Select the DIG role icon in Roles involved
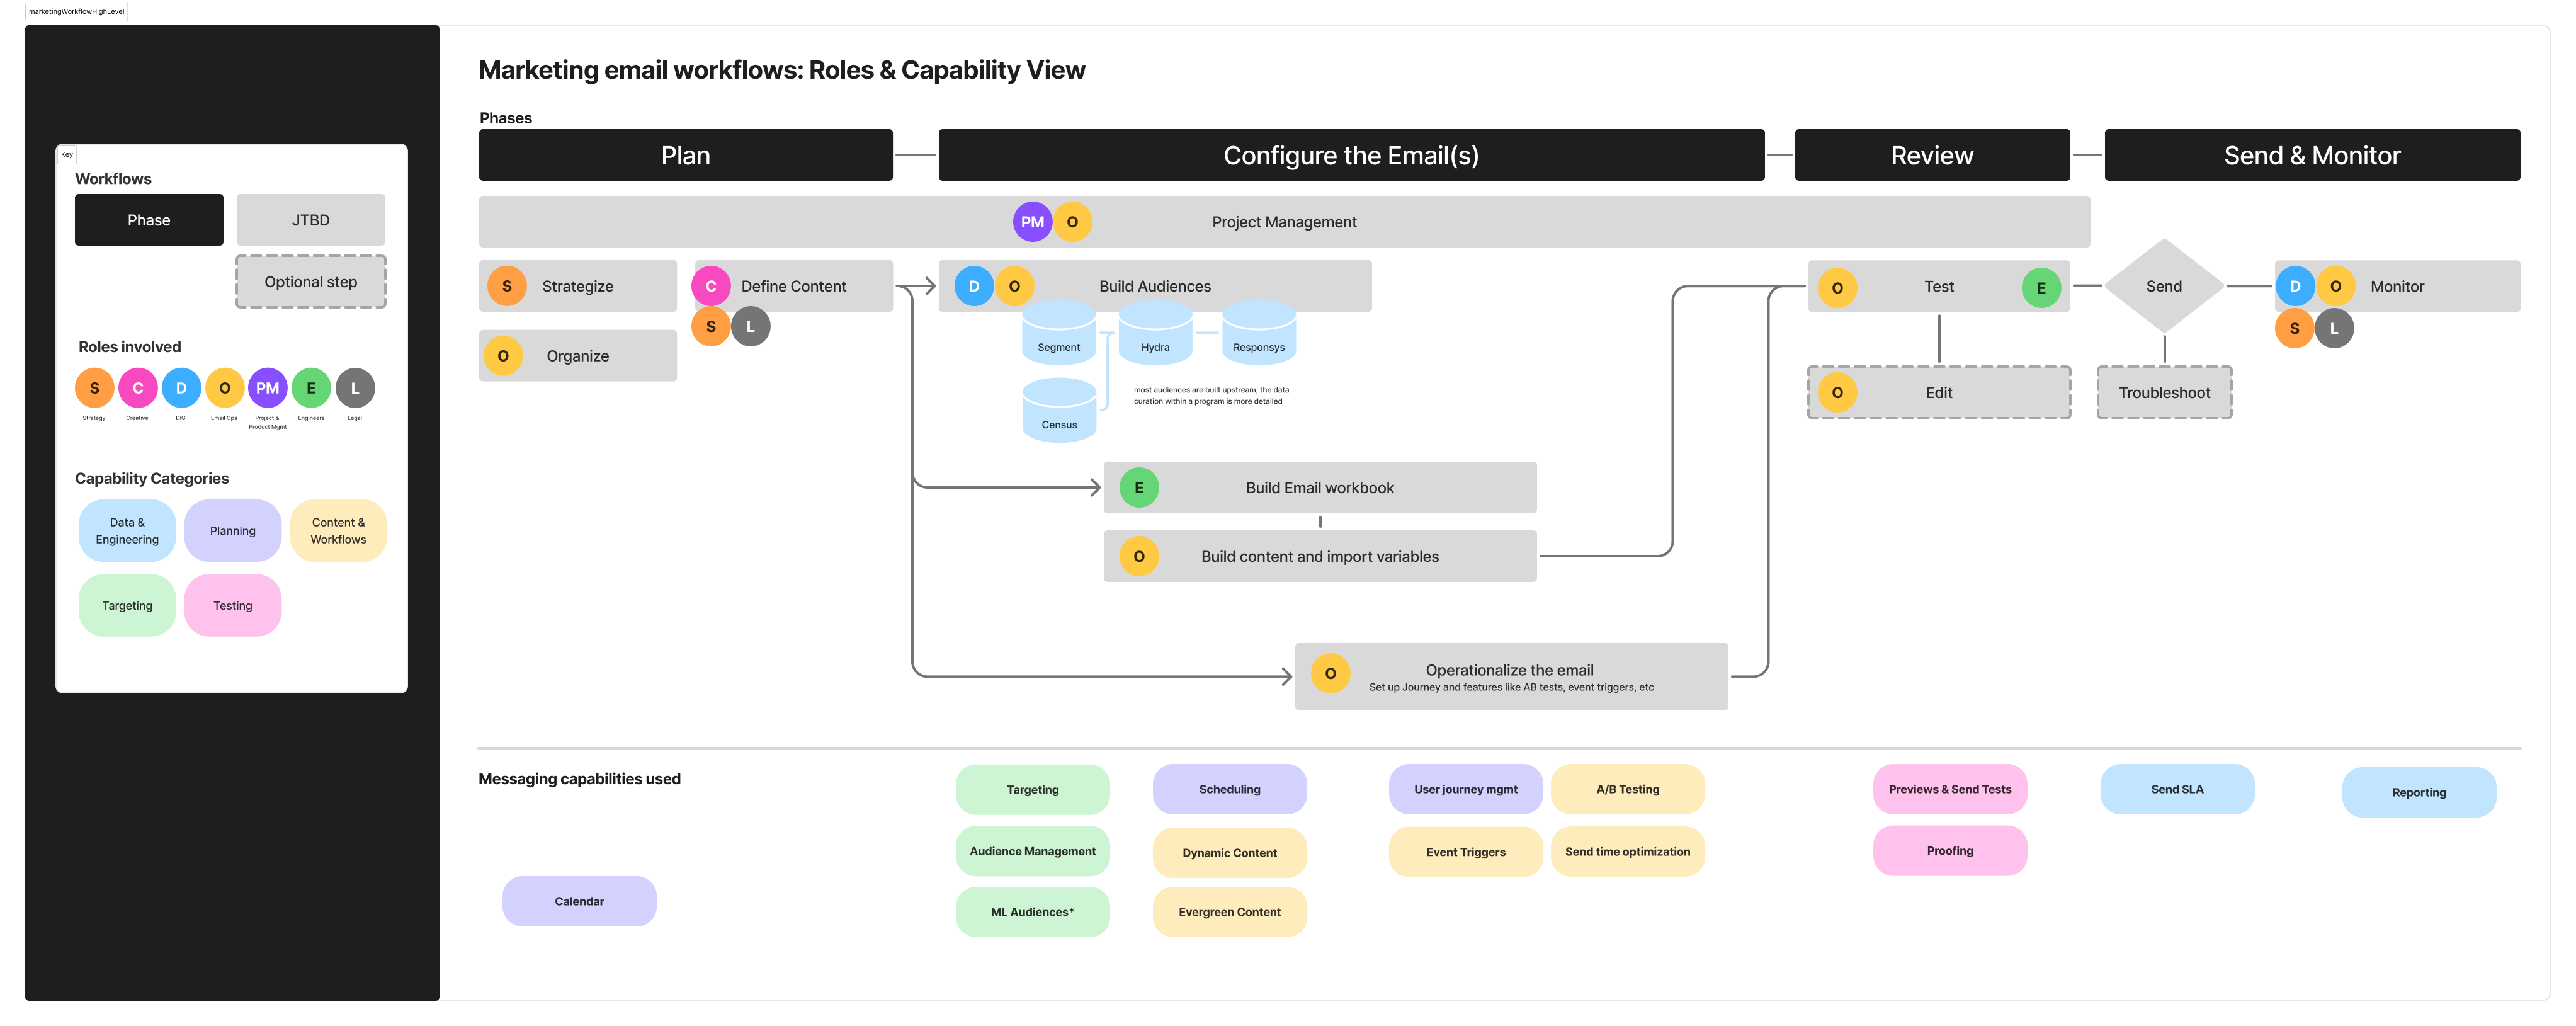Image resolution: width=2576 pixels, height=1026 pixels. (181, 388)
